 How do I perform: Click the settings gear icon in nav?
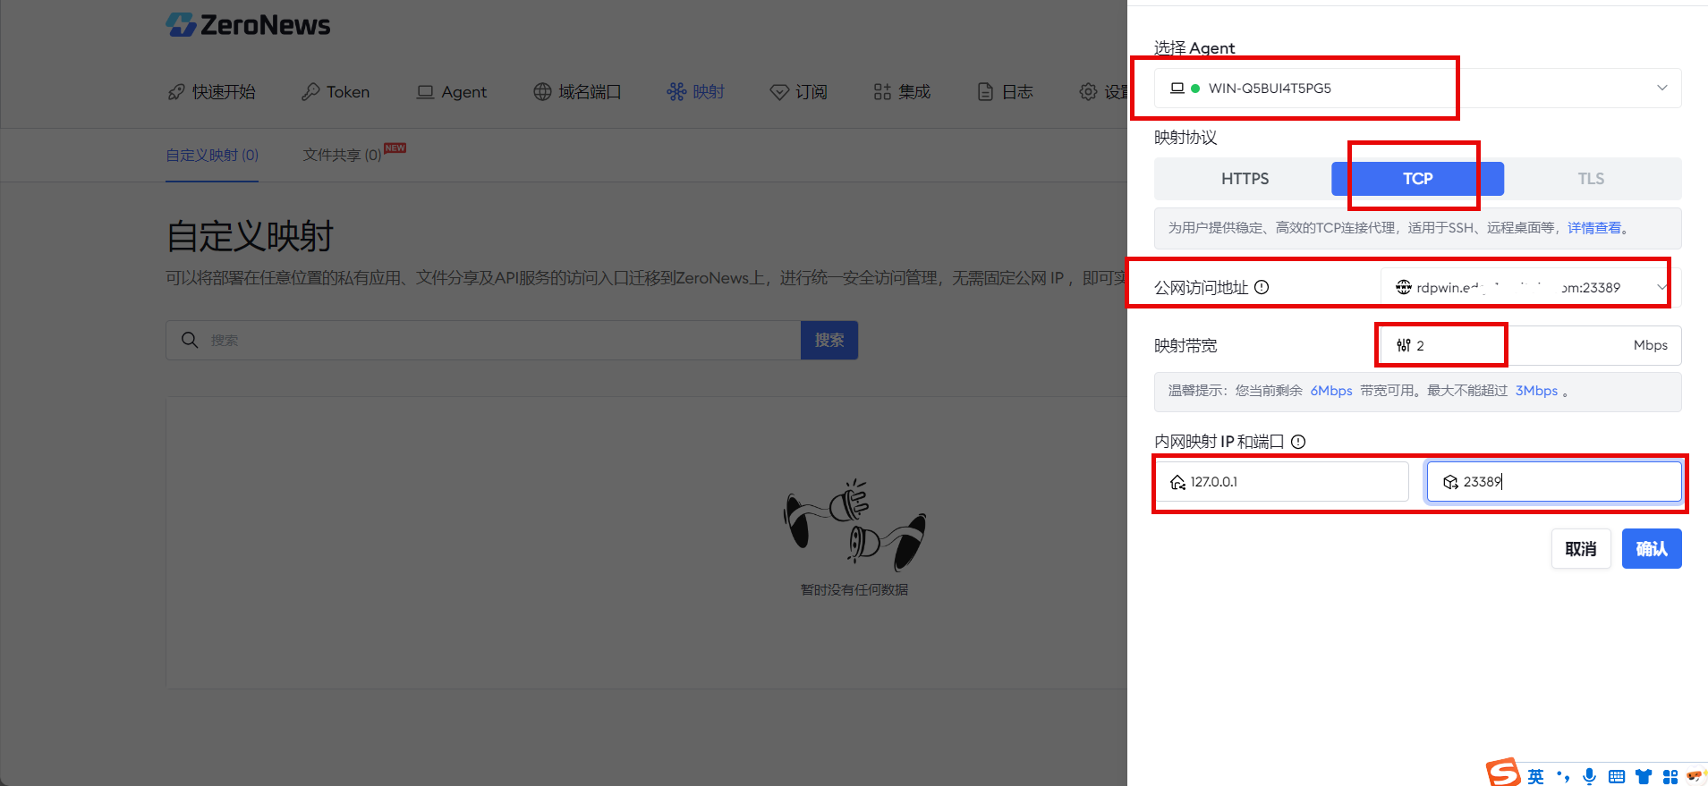pos(1088,92)
